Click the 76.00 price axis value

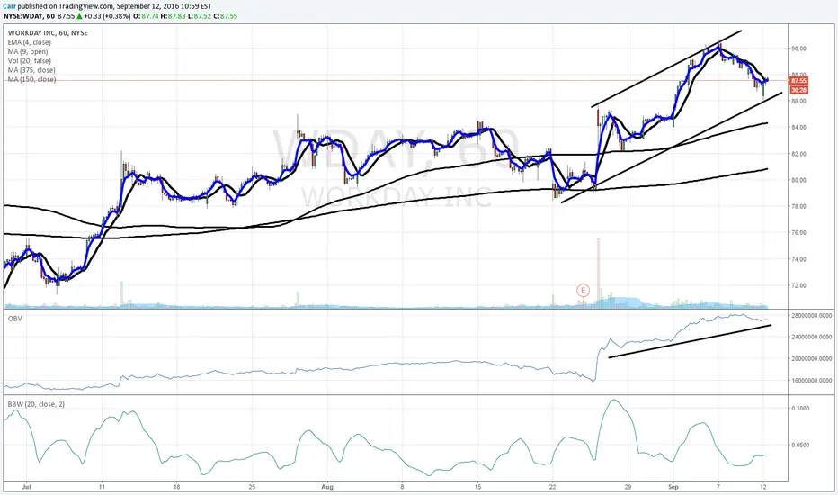[x=799, y=233]
